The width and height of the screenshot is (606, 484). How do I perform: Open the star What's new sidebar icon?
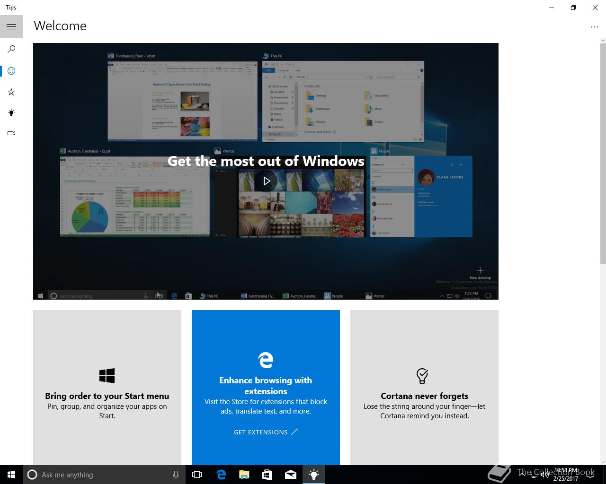11,92
